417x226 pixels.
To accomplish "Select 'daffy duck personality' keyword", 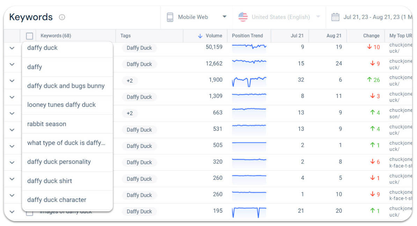I will pyautogui.click(x=67, y=162).
